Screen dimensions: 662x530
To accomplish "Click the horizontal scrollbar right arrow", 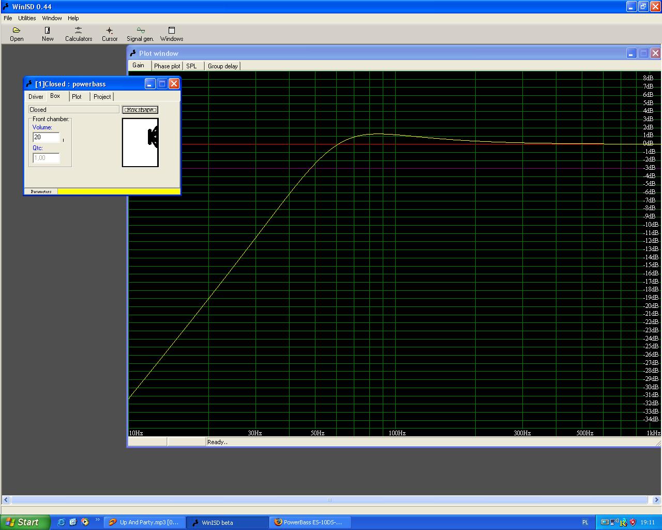I will [657, 500].
